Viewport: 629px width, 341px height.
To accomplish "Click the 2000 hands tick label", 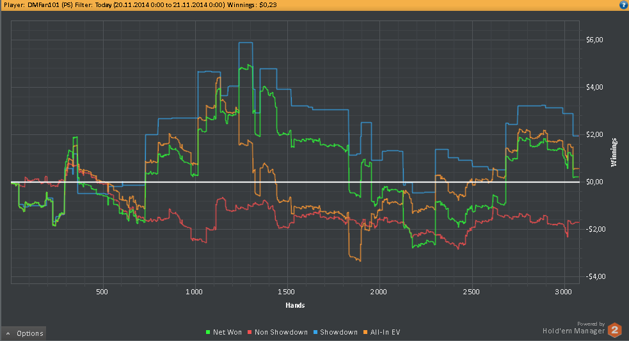I will [379, 292].
